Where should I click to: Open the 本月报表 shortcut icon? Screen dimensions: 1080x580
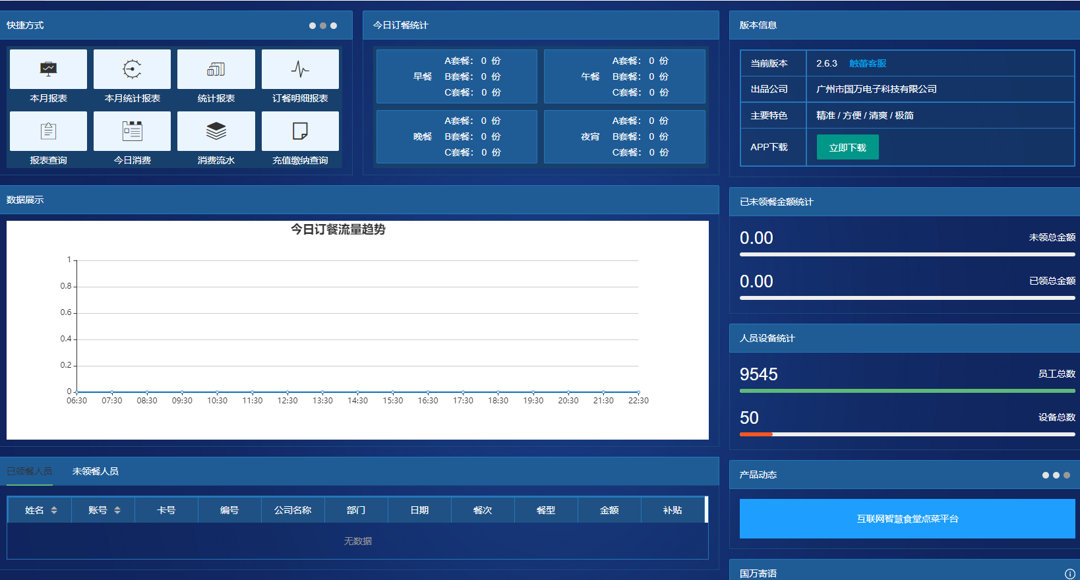coord(48,69)
